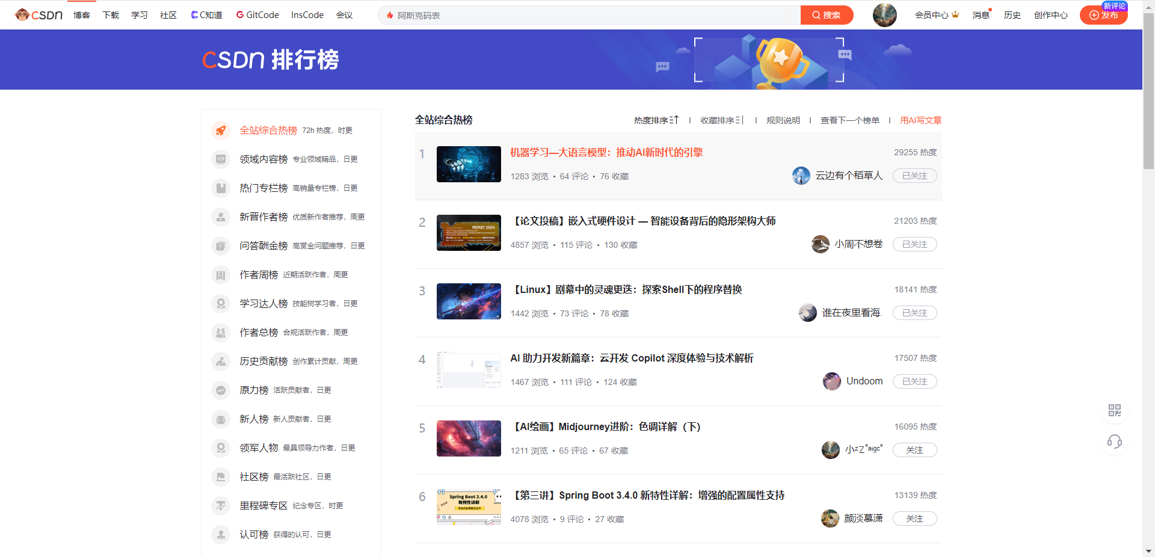Unfollow author Undoom via 已关注
Screen dimensions: 1155x557
click(x=914, y=381)
